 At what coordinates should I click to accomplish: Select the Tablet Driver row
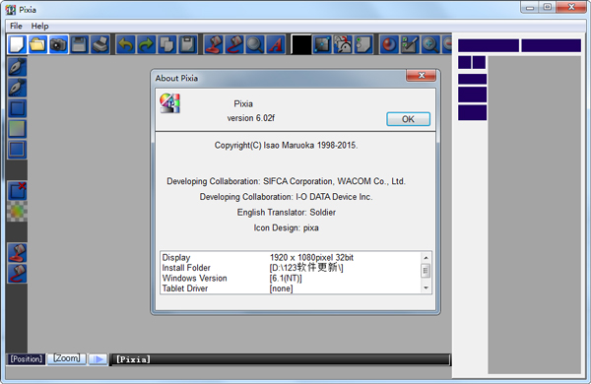[291, 288]
